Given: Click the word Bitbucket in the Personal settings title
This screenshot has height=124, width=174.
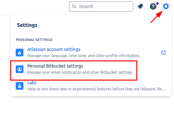Looking at the screenshot, I should pyautogui.click(x=56, y=66).
